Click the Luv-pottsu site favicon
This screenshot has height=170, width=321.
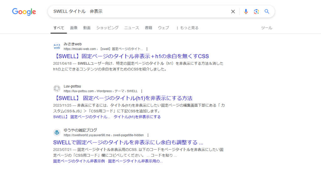[57, 89]
